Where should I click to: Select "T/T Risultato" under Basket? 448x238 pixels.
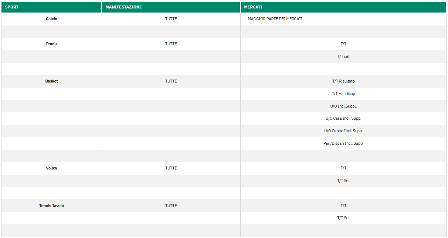(x=343, y=81)
